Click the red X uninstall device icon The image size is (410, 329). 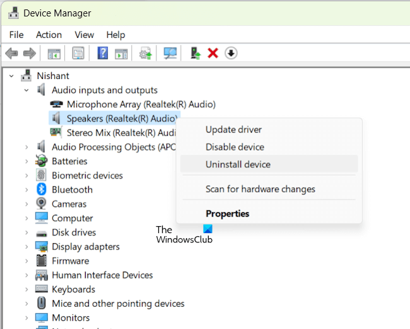click(213, 54)
